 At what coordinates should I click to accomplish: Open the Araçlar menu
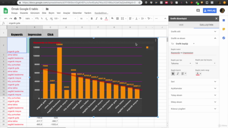(x=67, y=13)
